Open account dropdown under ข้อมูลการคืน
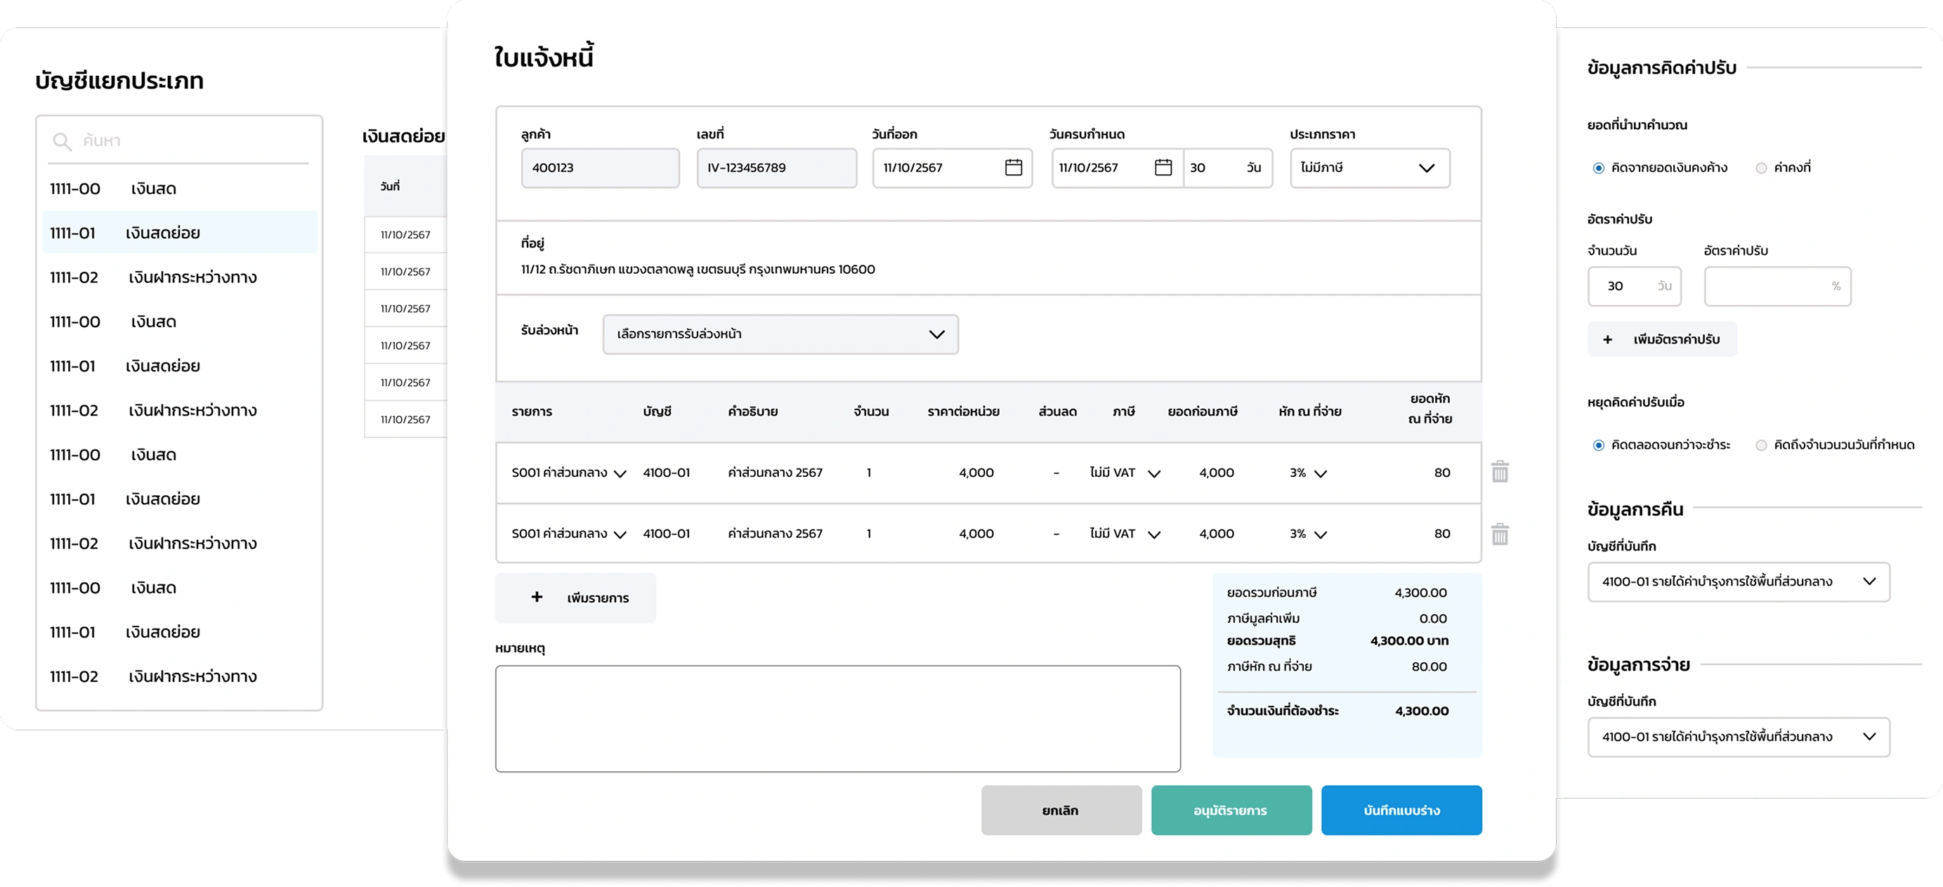Image resolution: width=1943 pixels, height=887 pixels. [x=1739, y=582]
